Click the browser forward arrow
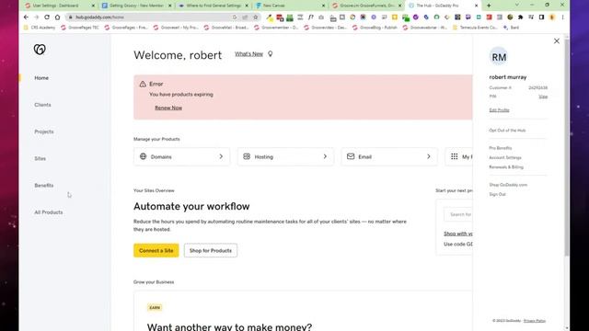This screenshot has width=589, height=331. pos(37,17)
